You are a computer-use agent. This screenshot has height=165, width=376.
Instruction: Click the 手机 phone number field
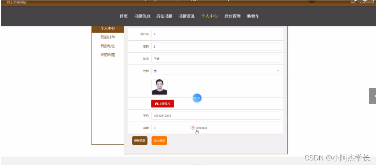pos(216,115)
